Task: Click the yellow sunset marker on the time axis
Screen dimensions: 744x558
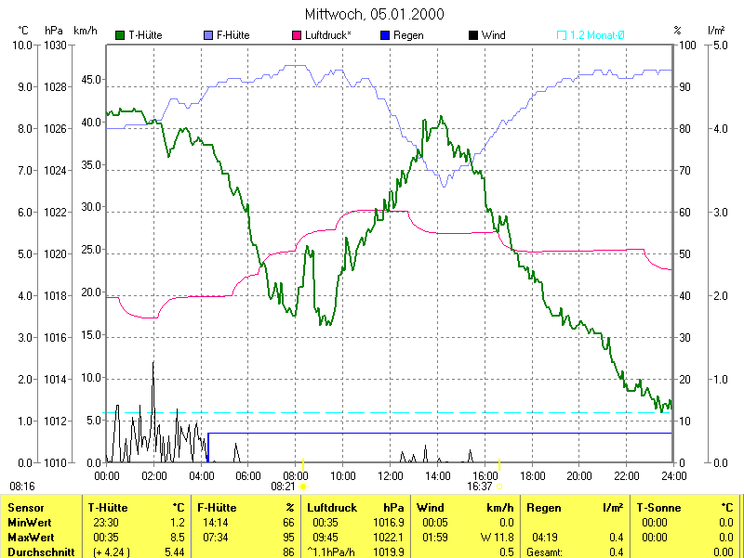Action: (499, 463)
